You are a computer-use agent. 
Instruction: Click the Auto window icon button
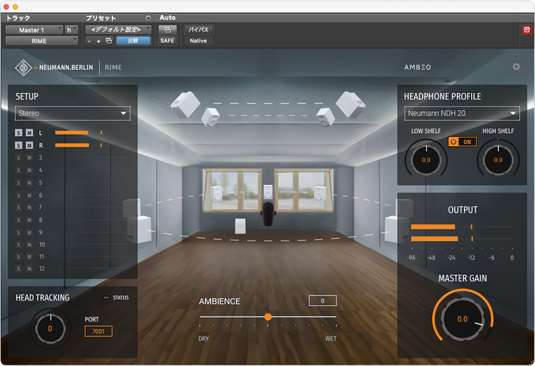click(167, 30)
